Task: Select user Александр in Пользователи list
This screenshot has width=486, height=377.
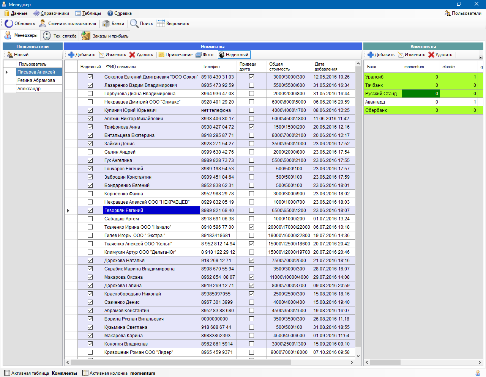Action: click(39, 89)
